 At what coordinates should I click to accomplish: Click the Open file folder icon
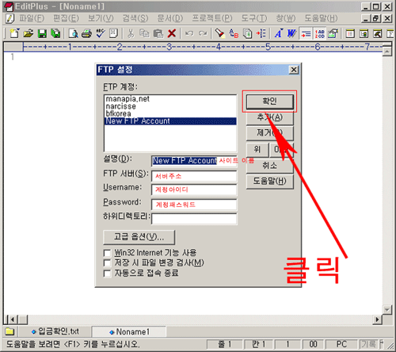coord(29,33)
